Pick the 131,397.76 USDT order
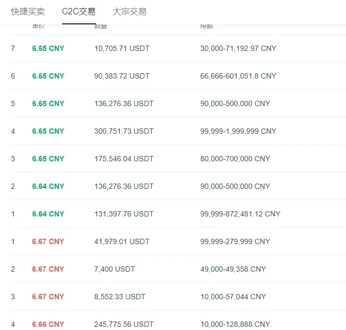Viewport: 346px width, 330px height. point(124,214)
